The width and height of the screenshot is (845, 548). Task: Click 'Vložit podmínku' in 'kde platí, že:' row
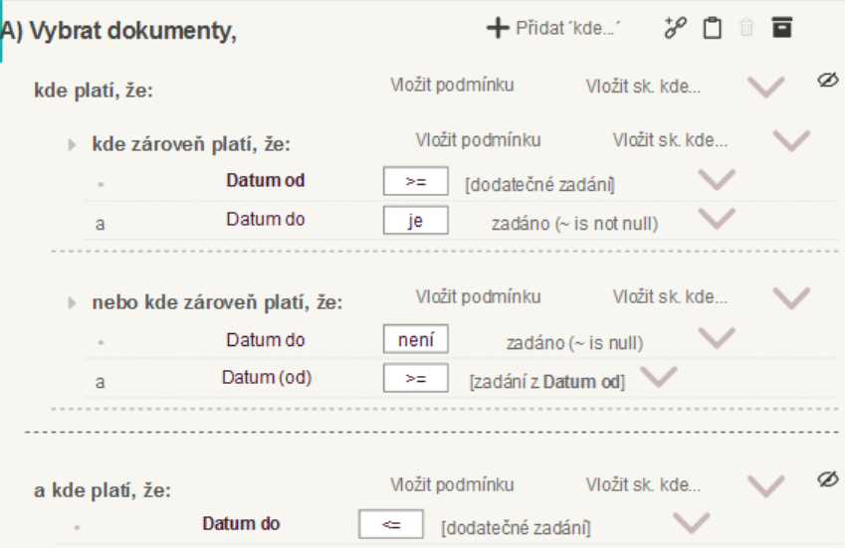[452, 86]
